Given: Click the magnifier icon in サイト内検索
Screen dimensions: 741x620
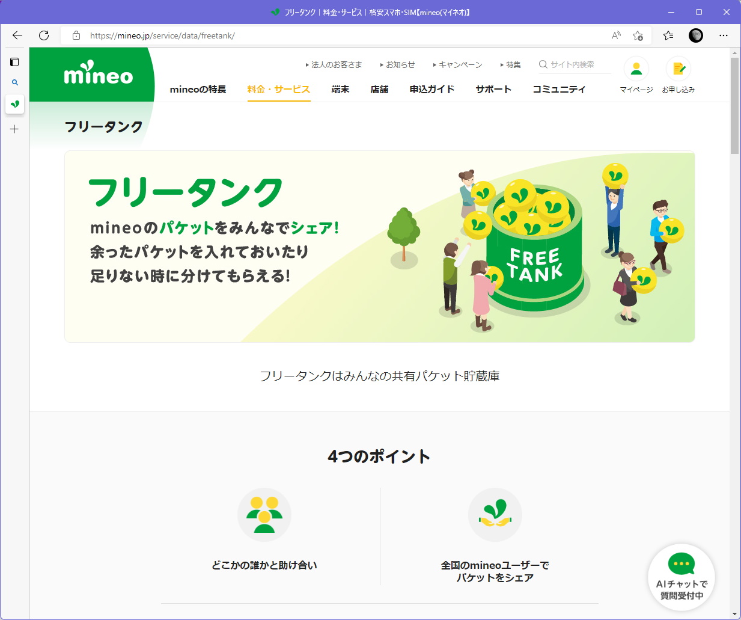Looking at the screenshot, I should tap(543, 64).
